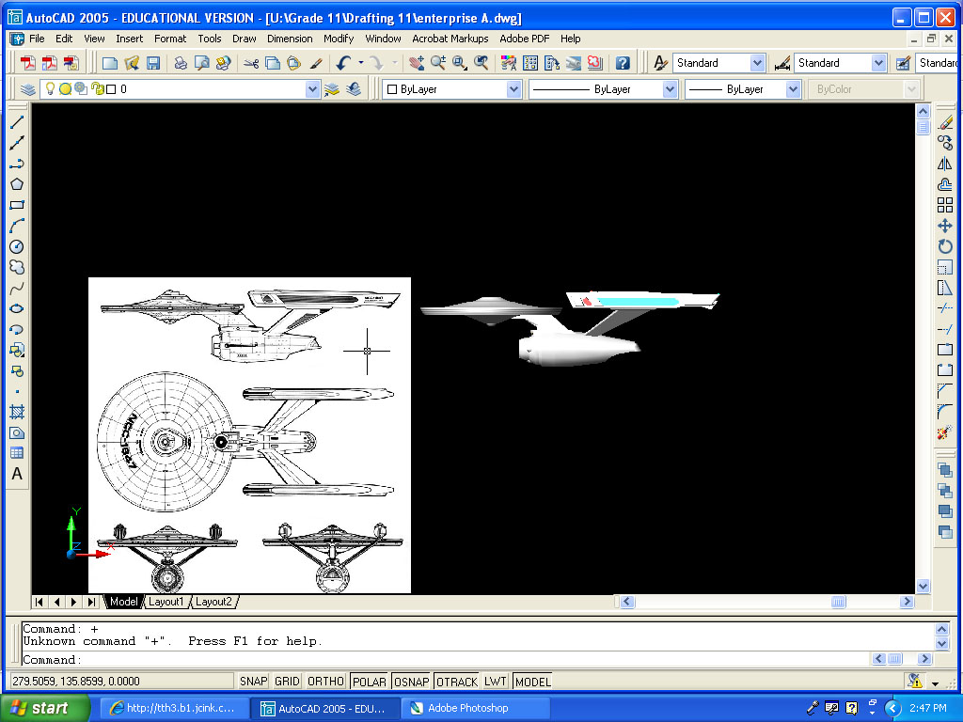This screenshot has width=963, height=722.
Task: Select the Ellipse draw tool
Action: click(17, 308)
